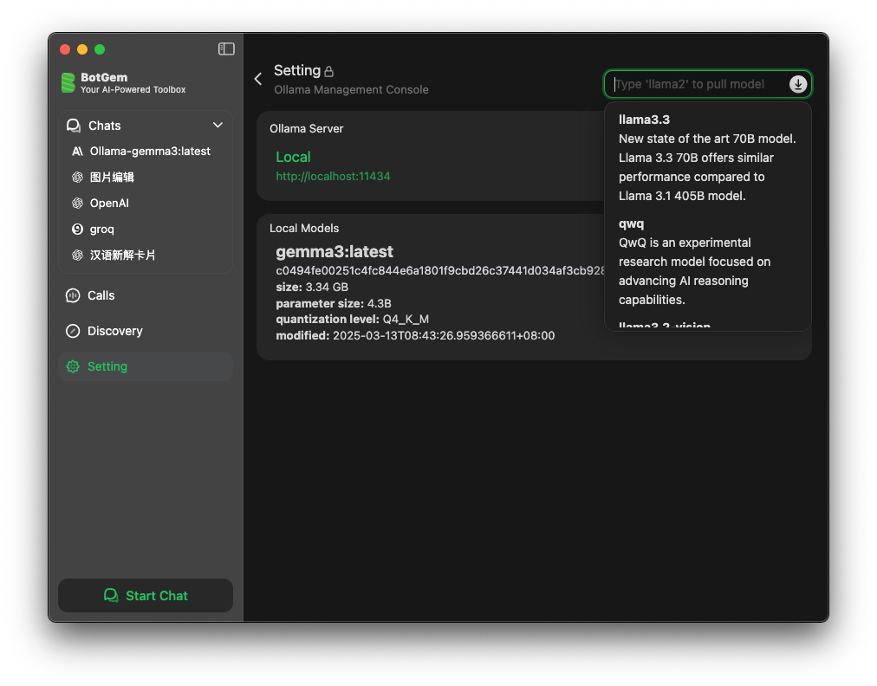Collapse the Chats section chevron
The height and width of the screenshot is (686, 877).
218,126
